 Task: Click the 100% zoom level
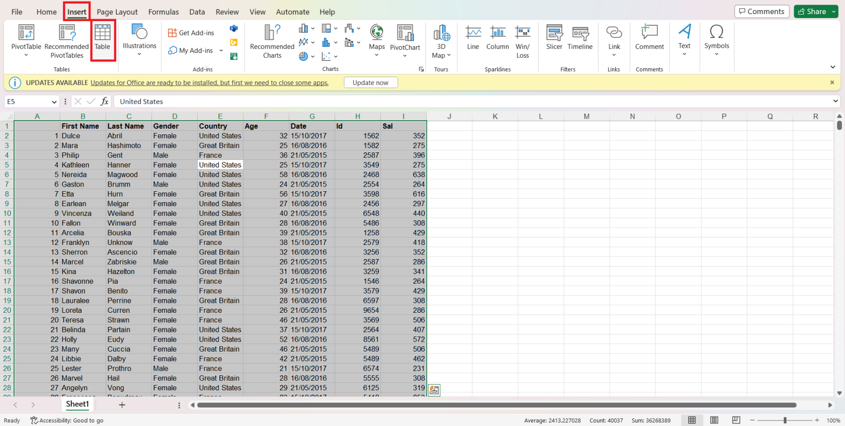833,420
